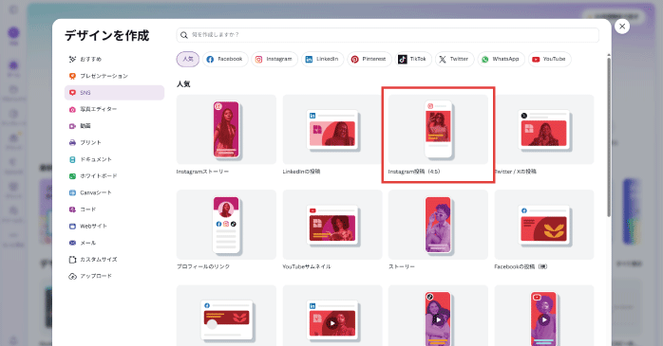Open 写真エディター from the sidebar
The height and width of the screenshot is (346, 663).
point(114,109)
